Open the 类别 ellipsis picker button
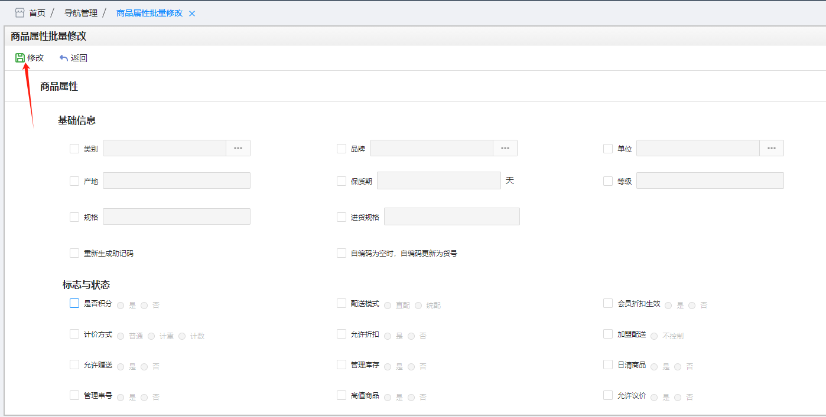The width and height of the screenshot is (826, 417). click(x=238, y=148)
